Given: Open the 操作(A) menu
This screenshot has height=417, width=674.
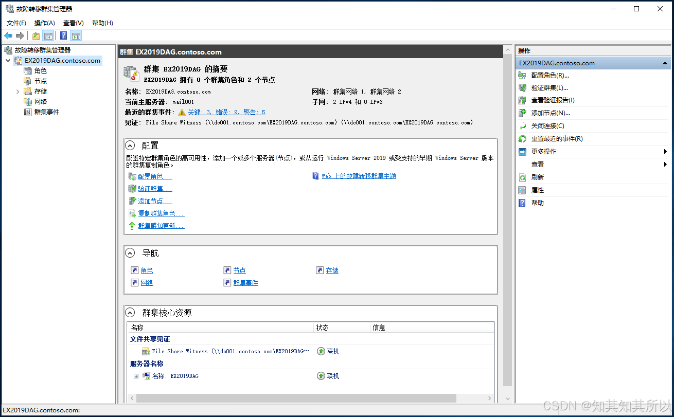Looking at the screenshot, I should (x=45, y=23).
